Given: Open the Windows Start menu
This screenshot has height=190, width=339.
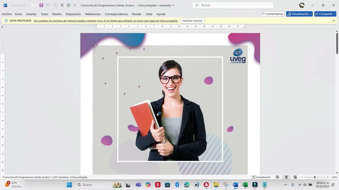Looking at the screenshot, I should point(69,185).
